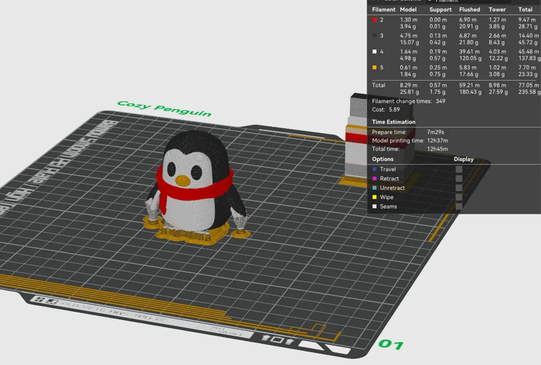The image size is (541, 365).
Task: Click the Unretract option label
Action: [x=392, y=188]
